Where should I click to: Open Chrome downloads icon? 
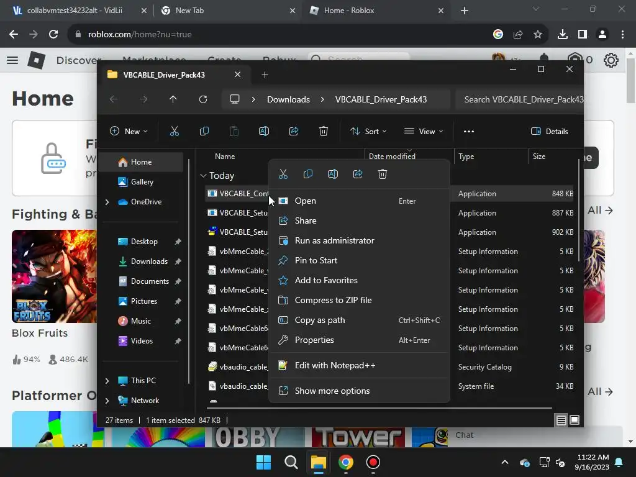pyautogui.click(x=563, y=35)
